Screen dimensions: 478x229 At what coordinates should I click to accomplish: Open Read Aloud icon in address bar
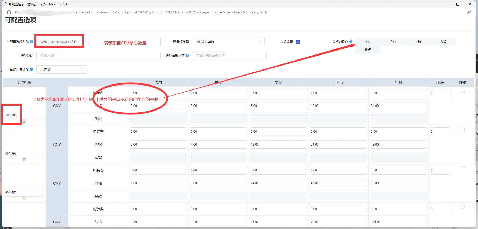point(469,12)
